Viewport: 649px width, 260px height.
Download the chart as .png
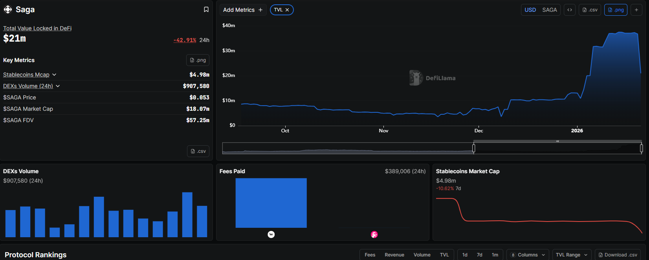[616, 10]
